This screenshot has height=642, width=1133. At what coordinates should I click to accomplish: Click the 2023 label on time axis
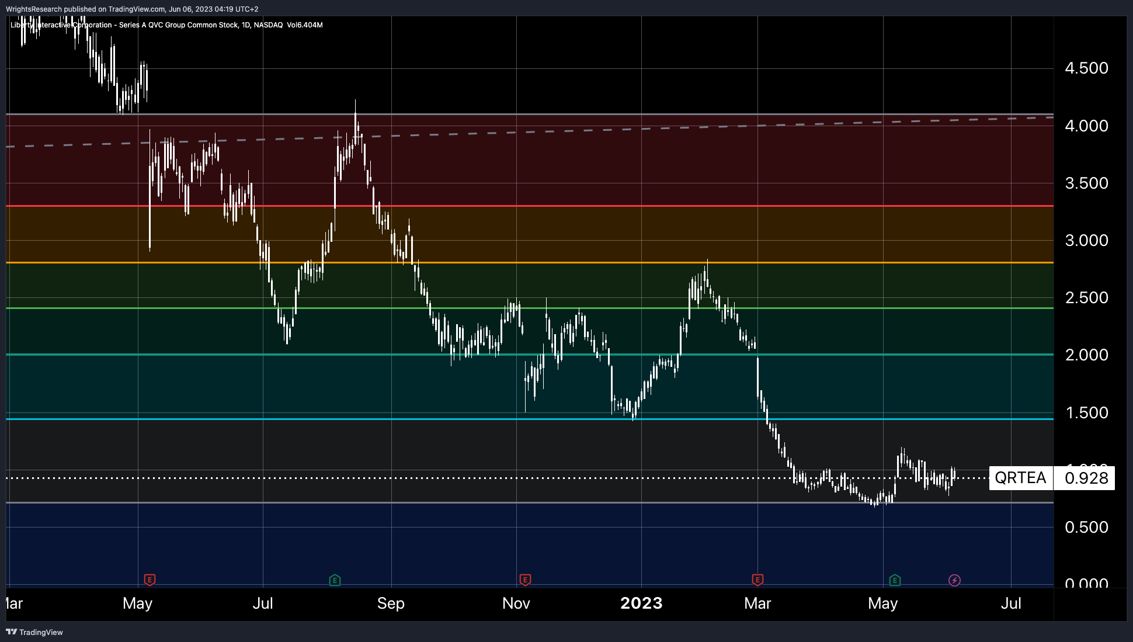tap(641, 603)
